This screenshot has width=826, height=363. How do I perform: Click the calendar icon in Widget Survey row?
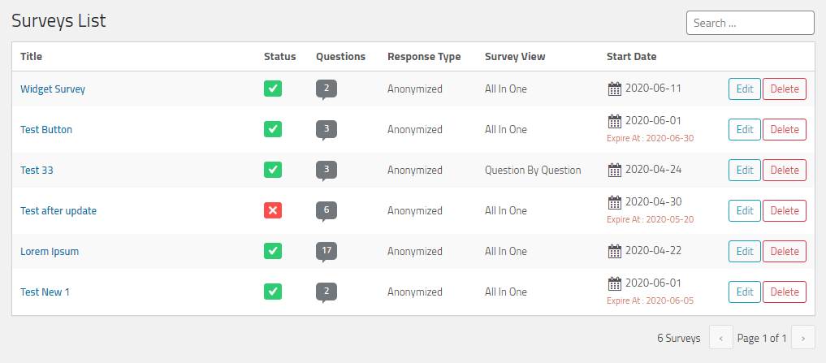(x=614, y=89)
